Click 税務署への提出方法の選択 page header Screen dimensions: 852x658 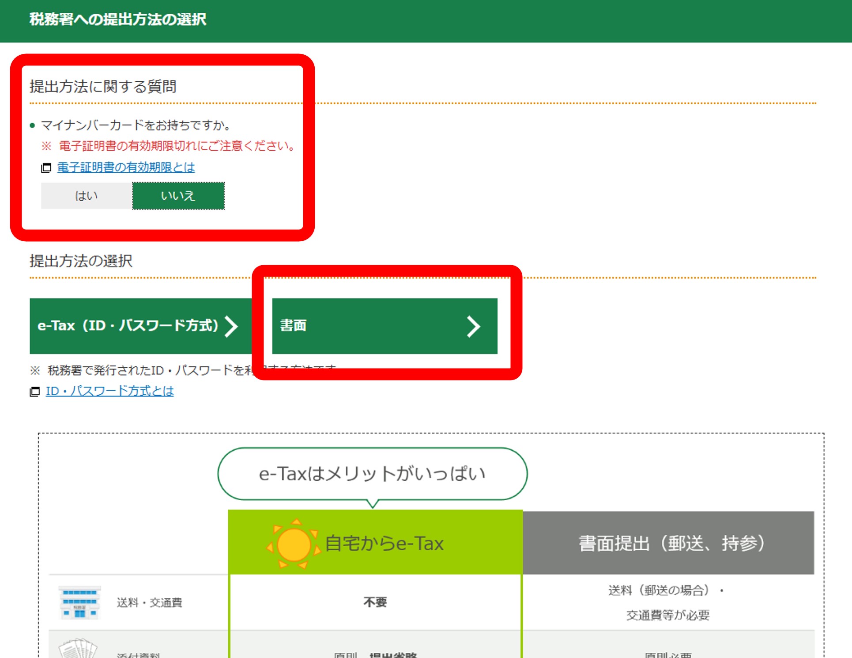(x=118, y=19)
